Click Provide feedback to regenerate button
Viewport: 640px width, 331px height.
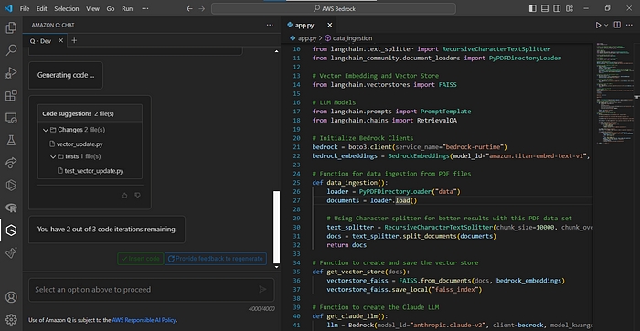[x=216, y=259]
